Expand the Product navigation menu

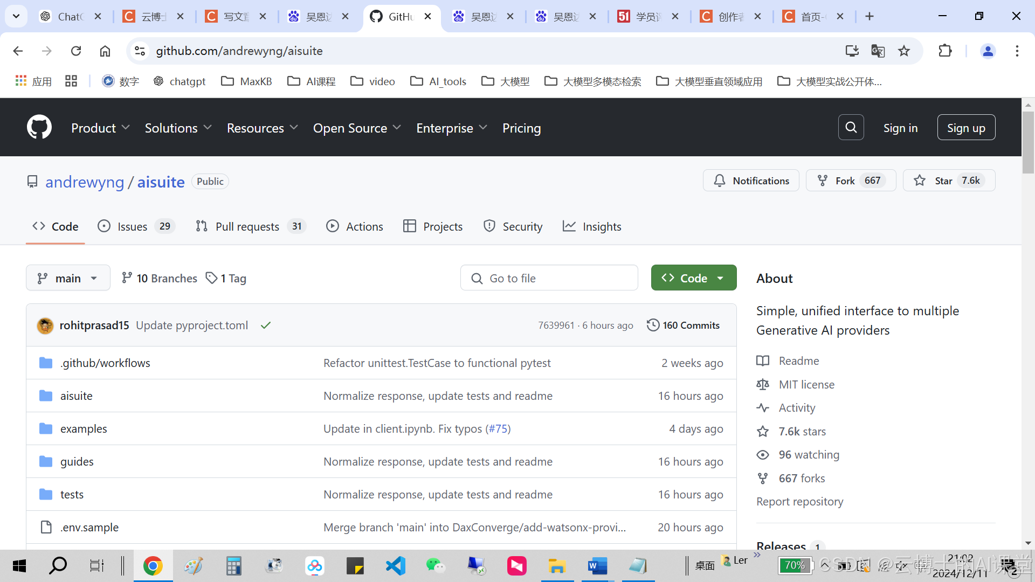point(100,128)
